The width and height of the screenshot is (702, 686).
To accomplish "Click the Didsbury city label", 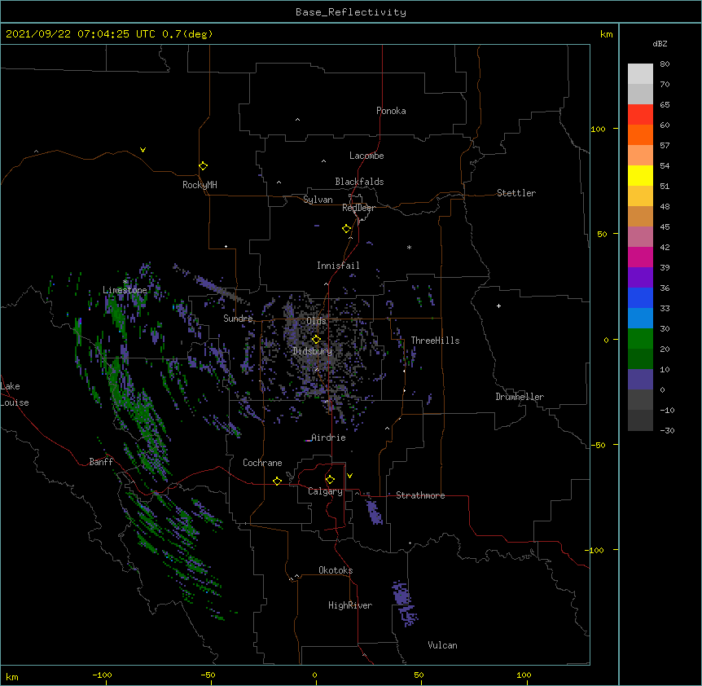I will 313,351.
